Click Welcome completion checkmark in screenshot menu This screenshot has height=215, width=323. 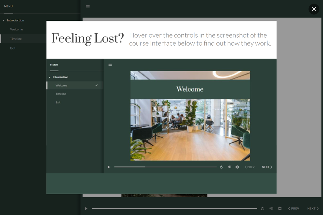[x=97, y=85]
